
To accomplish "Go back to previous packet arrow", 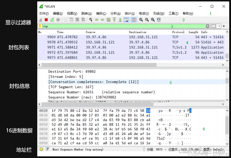I will tap(97, 20).
